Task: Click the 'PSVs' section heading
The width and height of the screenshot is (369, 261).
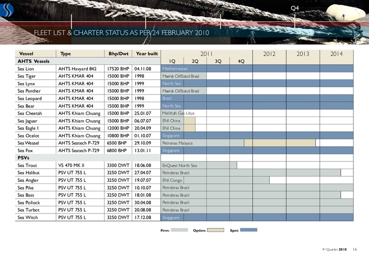Action: tap(24, 158)
